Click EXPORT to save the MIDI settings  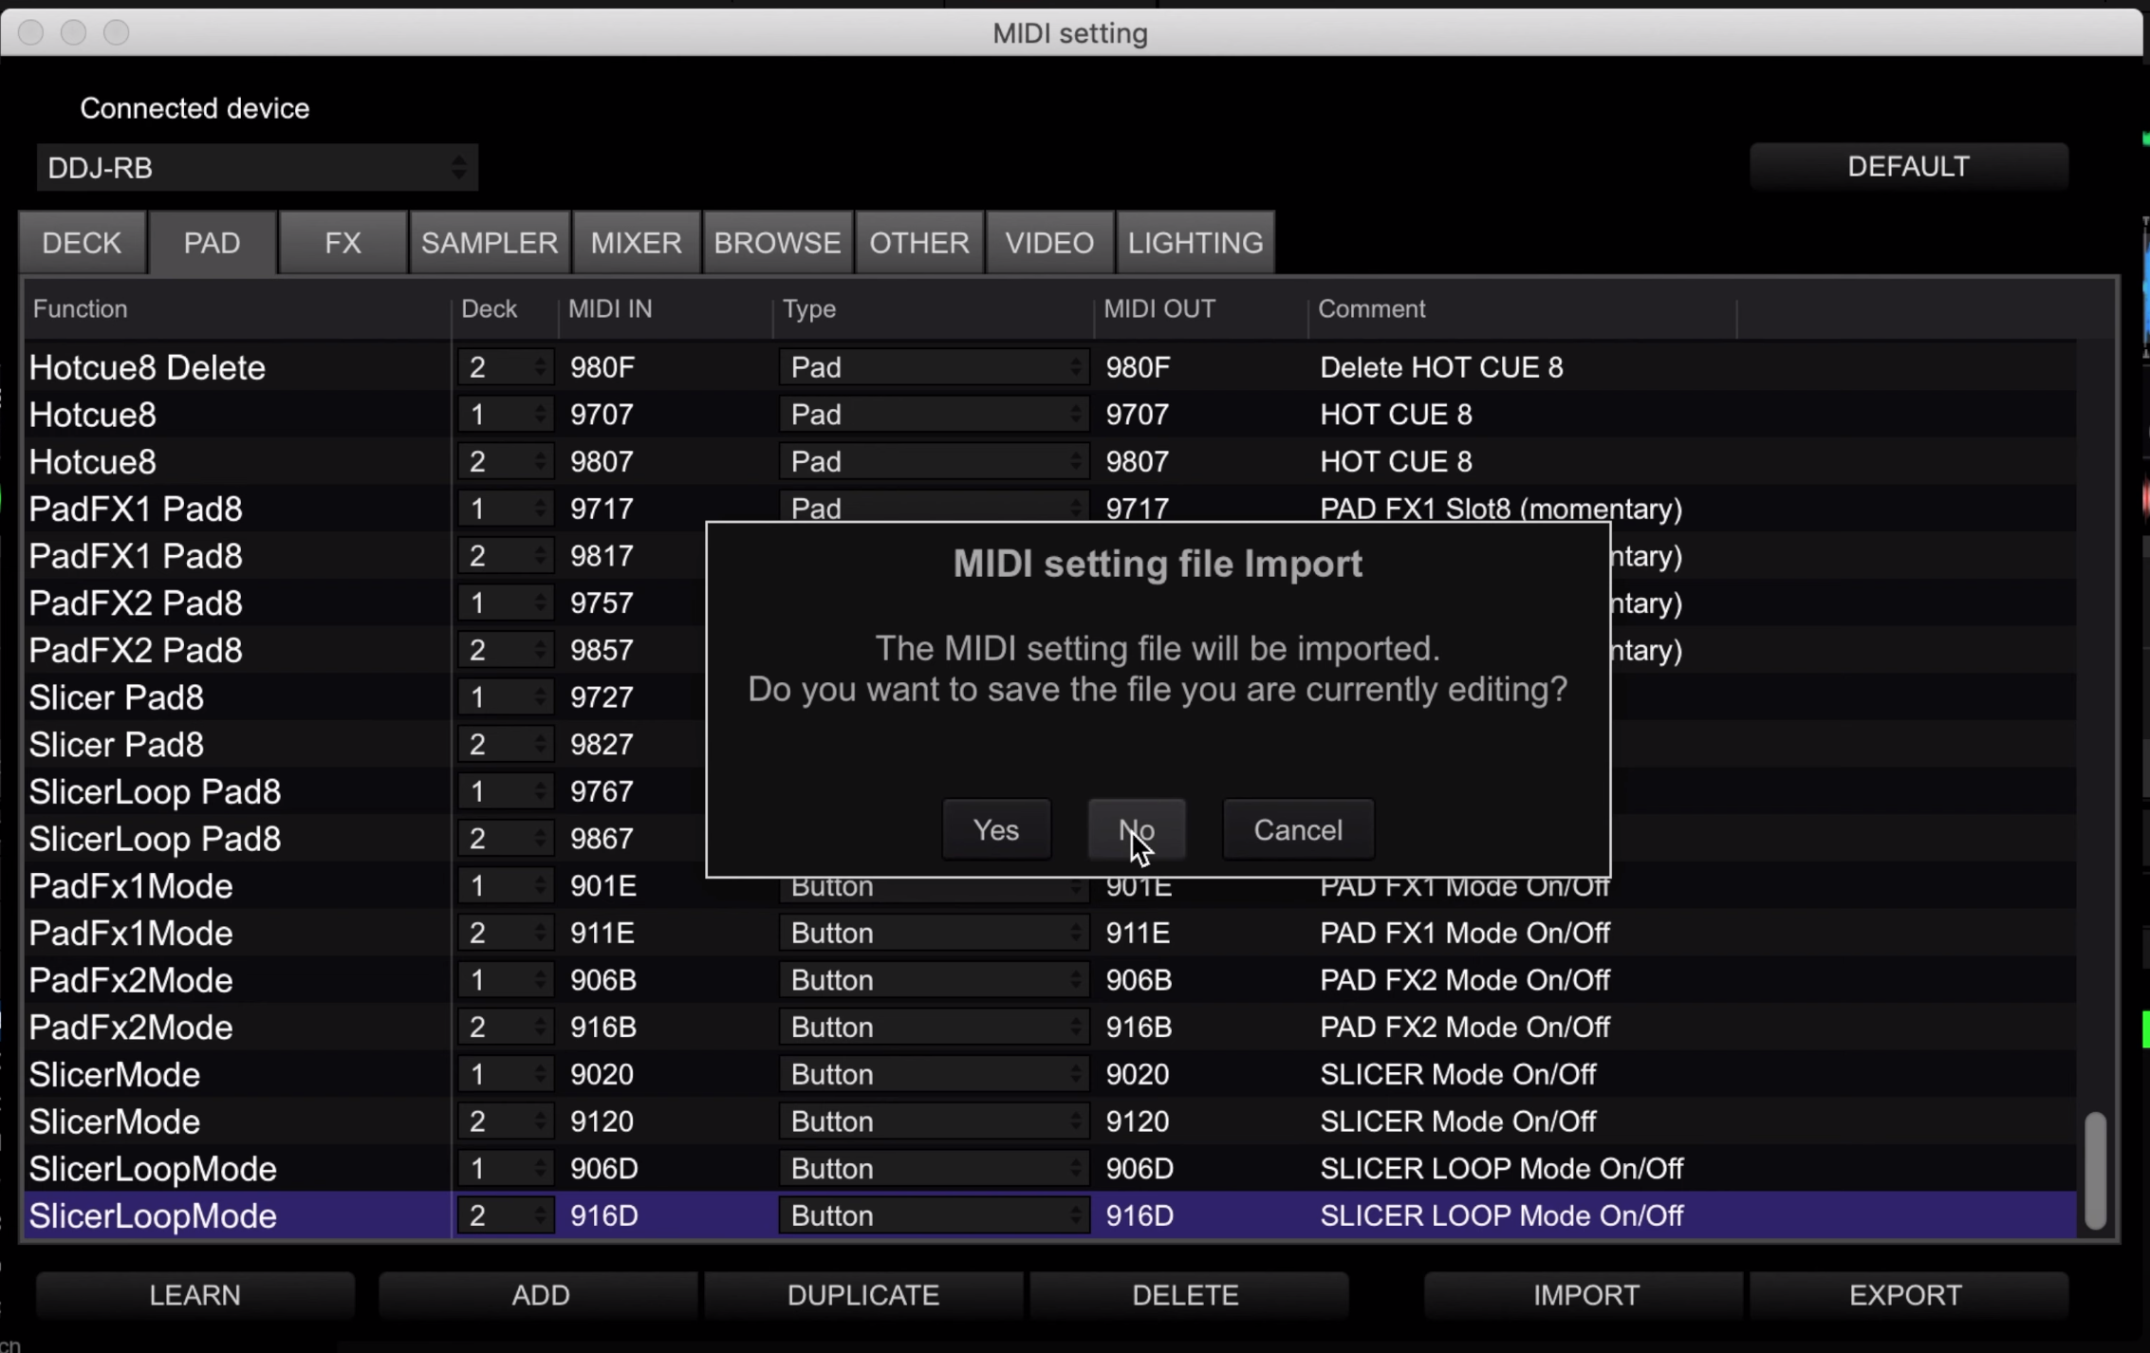(1907, 1294)
